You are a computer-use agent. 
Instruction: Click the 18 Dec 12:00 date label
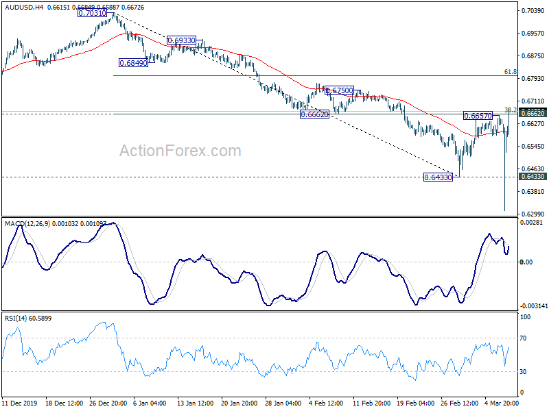(x=64, y=403)
